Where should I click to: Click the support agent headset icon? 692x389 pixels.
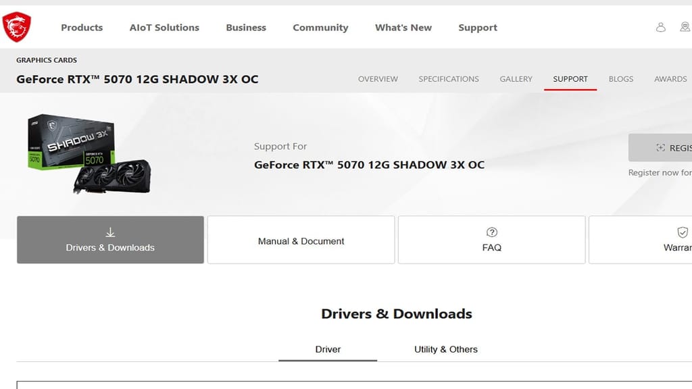685,27
